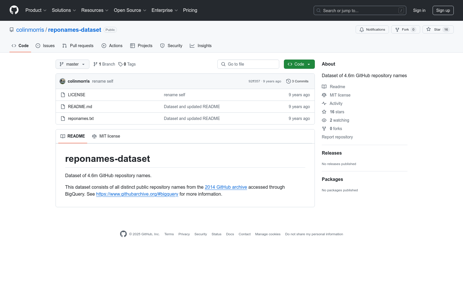This screenshot has height=289, width=463.
Task: Open the githubarchive.org bigquery link
Action: 137,194
